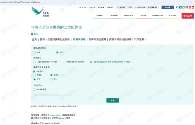This screenshot has height=125, width=195.
Task: Click the SFC eagle logo
Action: tap(40, 12)
